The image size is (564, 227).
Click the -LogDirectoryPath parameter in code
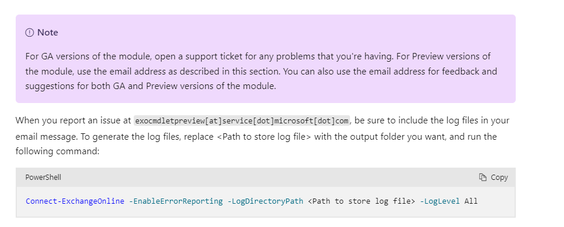pos(266,201)
